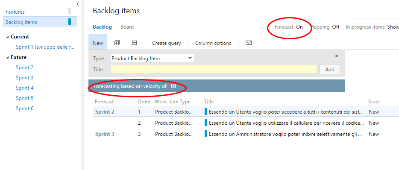The width and height of the screenshot is (399, 170).
Task: Click Create query
Action: pos(167,43)
